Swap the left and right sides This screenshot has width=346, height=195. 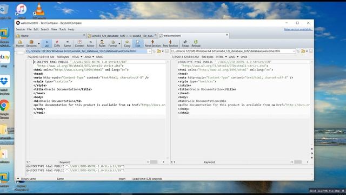point(185,43)
